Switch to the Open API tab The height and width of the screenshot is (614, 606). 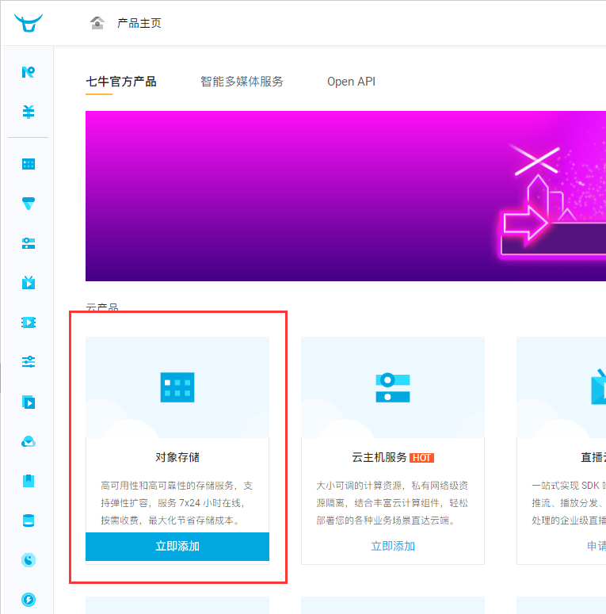pyautogui.click(x=351, y=82)
